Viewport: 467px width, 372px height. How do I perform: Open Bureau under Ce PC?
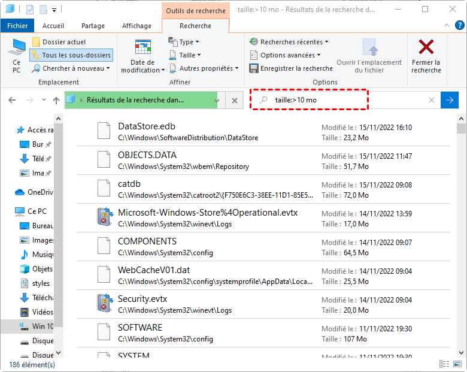point(37,226)
